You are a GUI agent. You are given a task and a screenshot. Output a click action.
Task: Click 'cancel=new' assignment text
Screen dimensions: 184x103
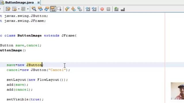pyautogui.click(x=18, y=70)
